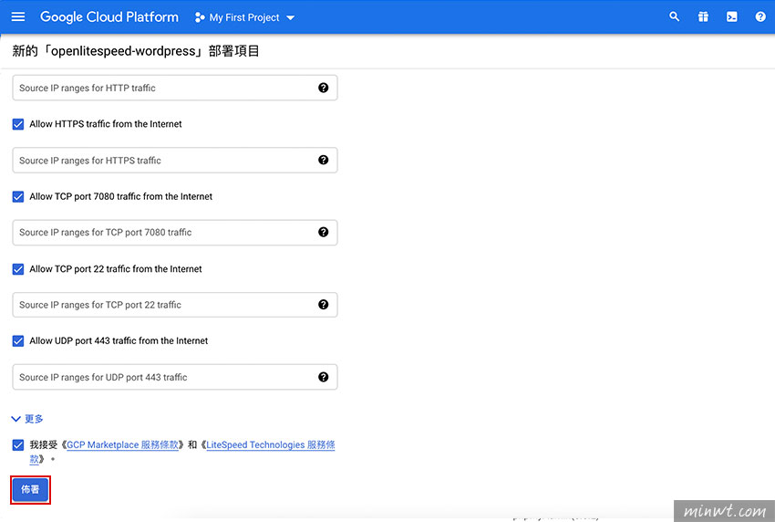775x522 pixels.
Task: Open the help question mark in header
Action: (760, 16)
